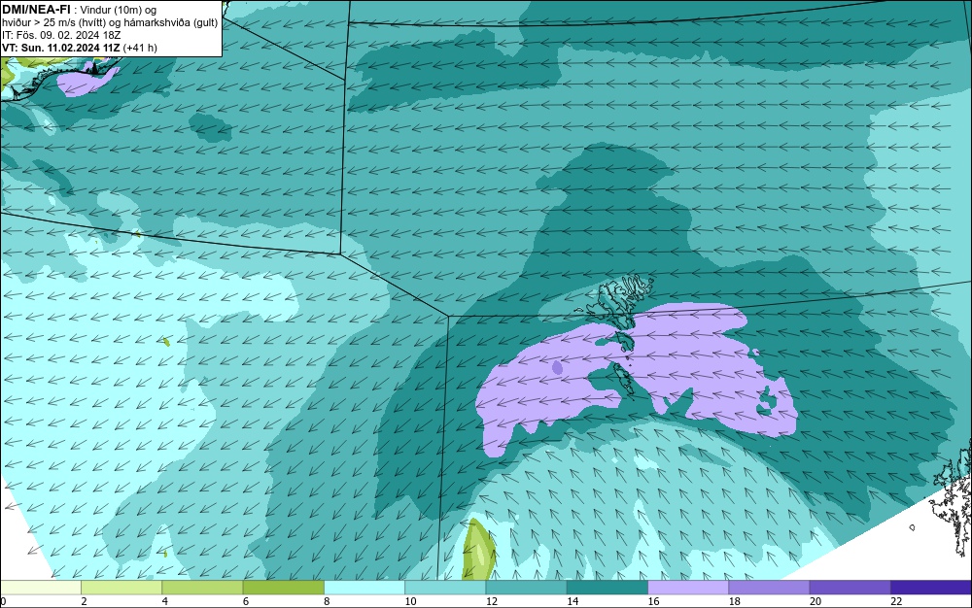Click the 8–10 m/s pale cyan legend swatch

364,588
